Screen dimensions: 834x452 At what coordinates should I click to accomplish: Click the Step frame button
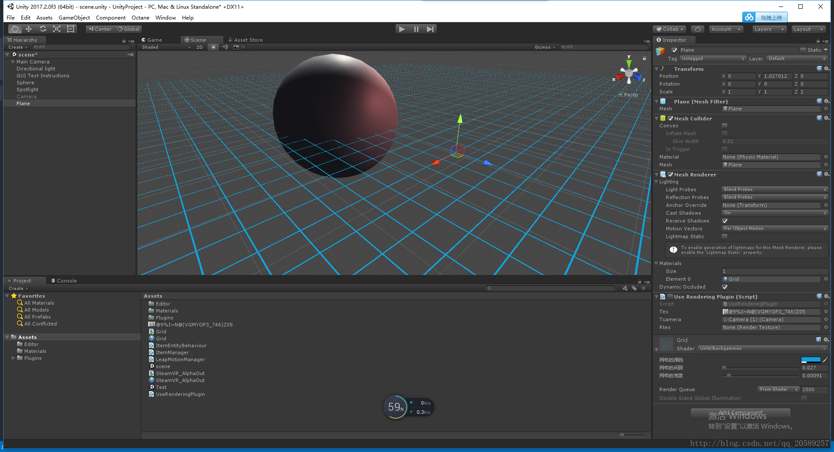[x=430, y=29]
